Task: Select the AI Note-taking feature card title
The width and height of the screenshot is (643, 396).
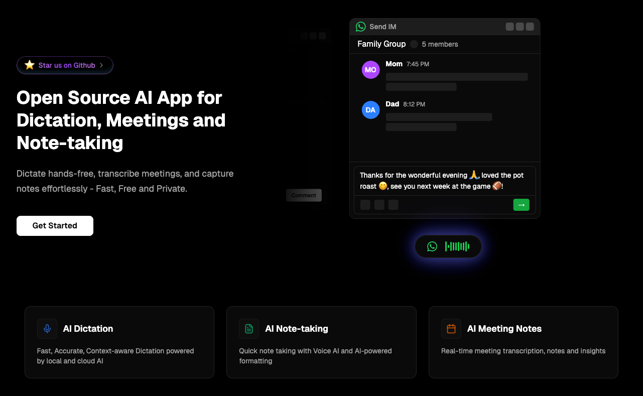Action: (296, 329)
